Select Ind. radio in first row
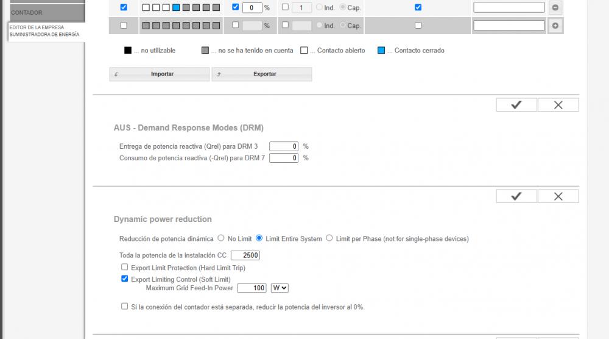This screenshot has width=609, height=339. 319,7
